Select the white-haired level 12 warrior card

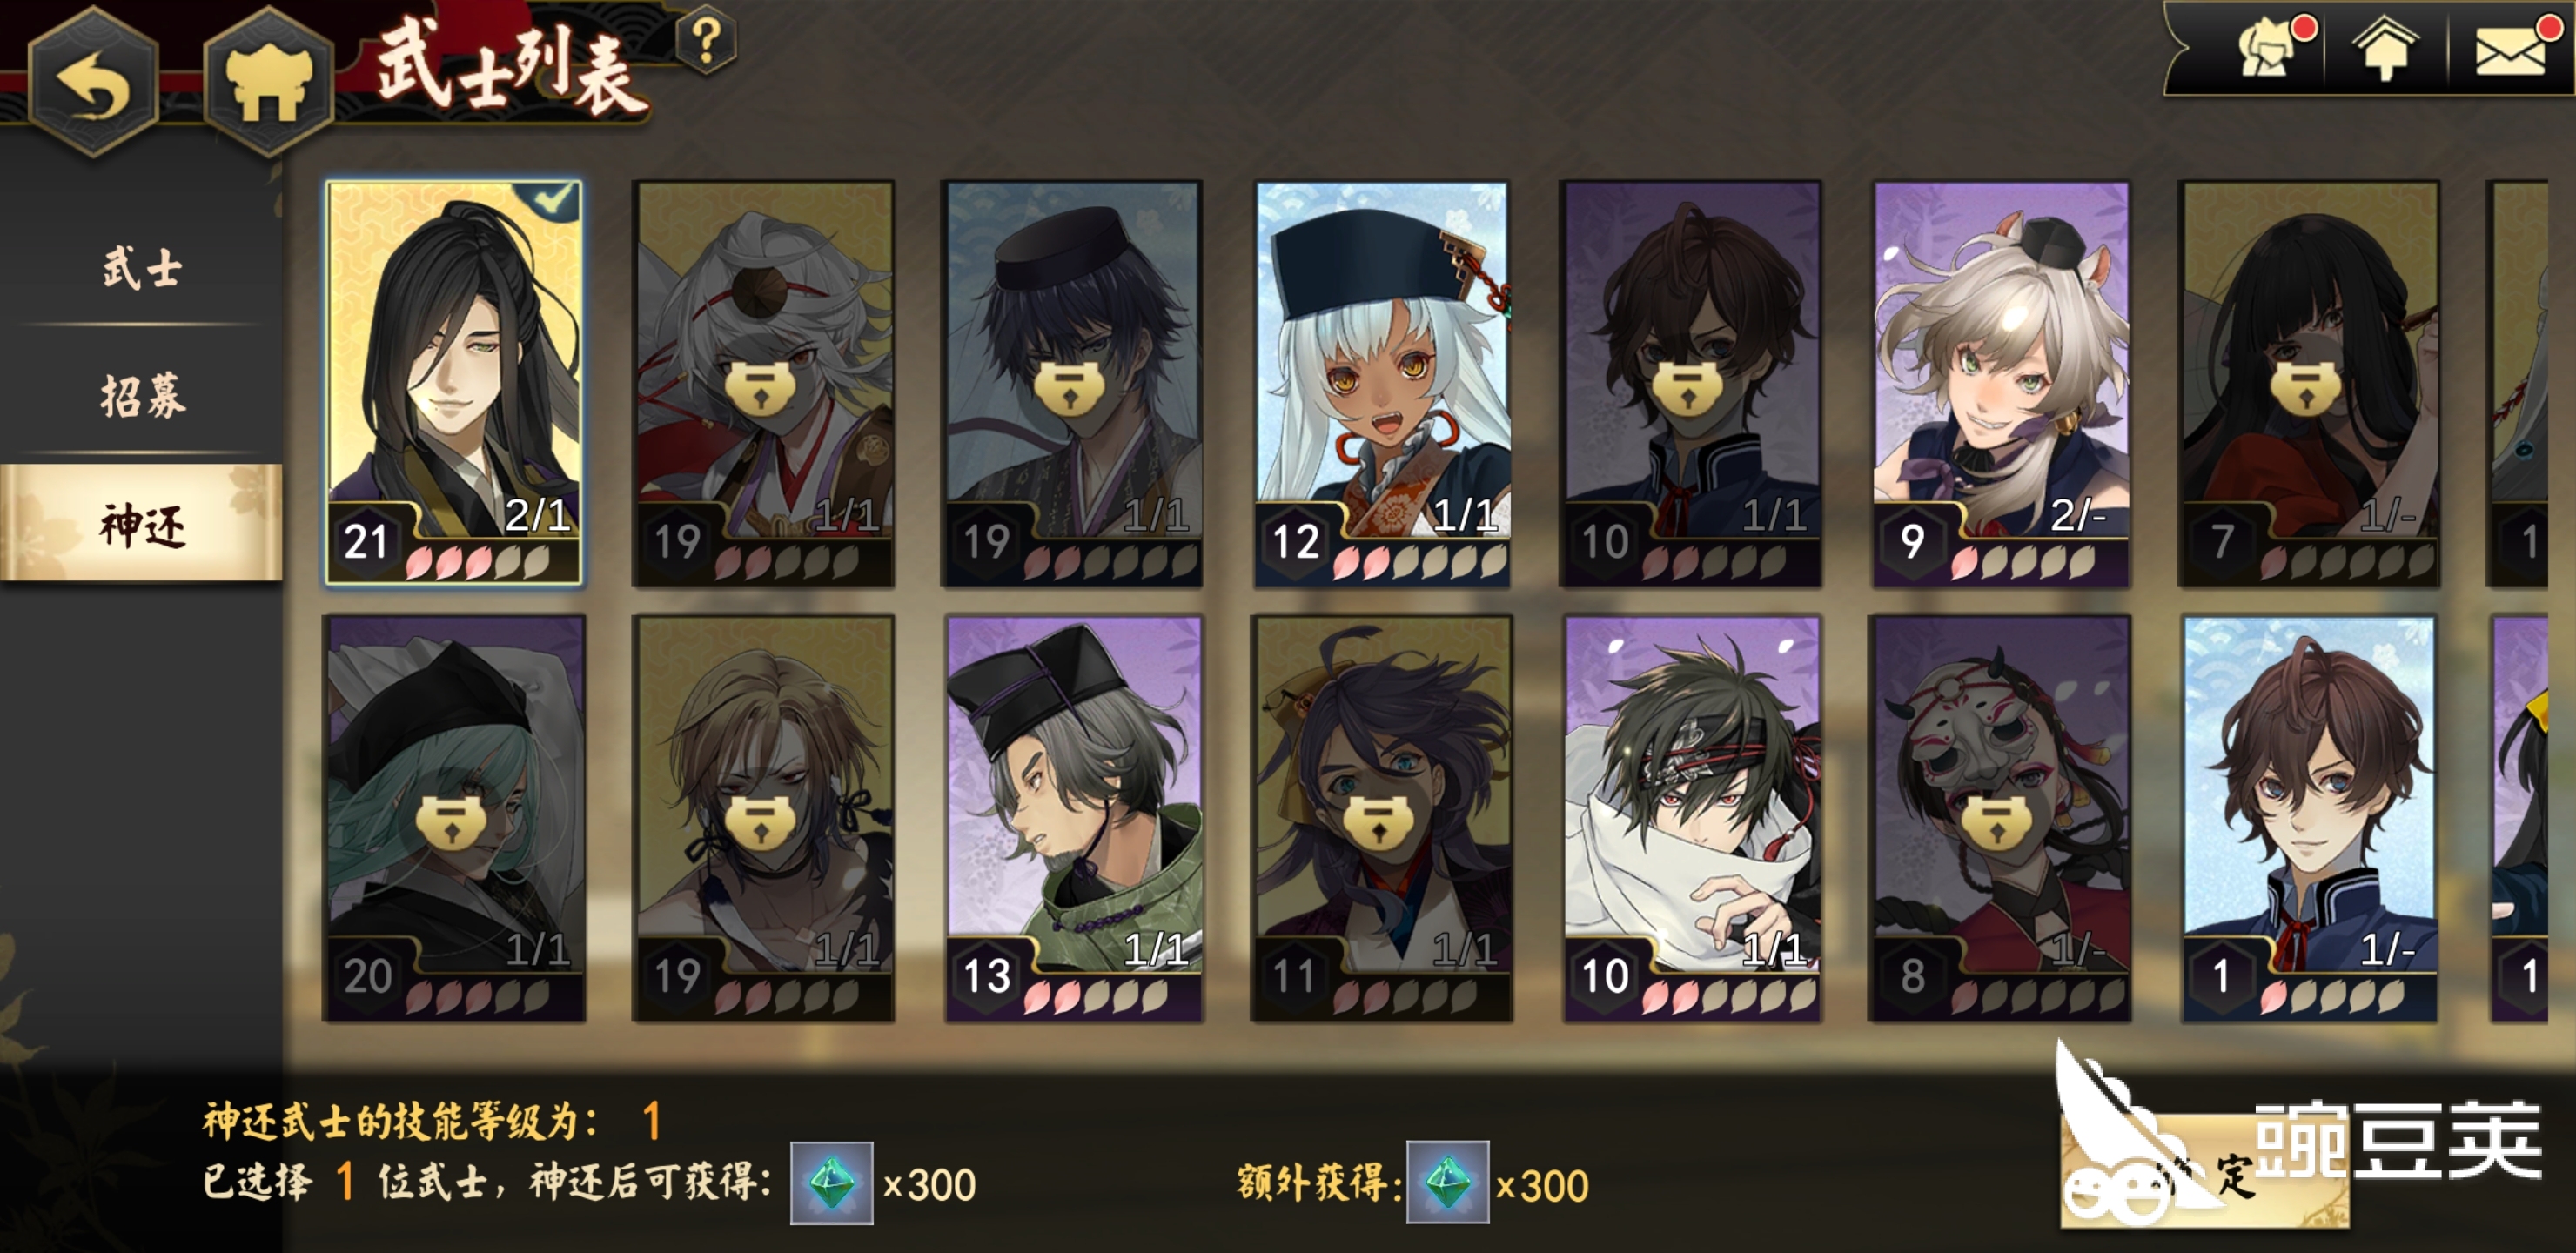[x=1381, y=383]
